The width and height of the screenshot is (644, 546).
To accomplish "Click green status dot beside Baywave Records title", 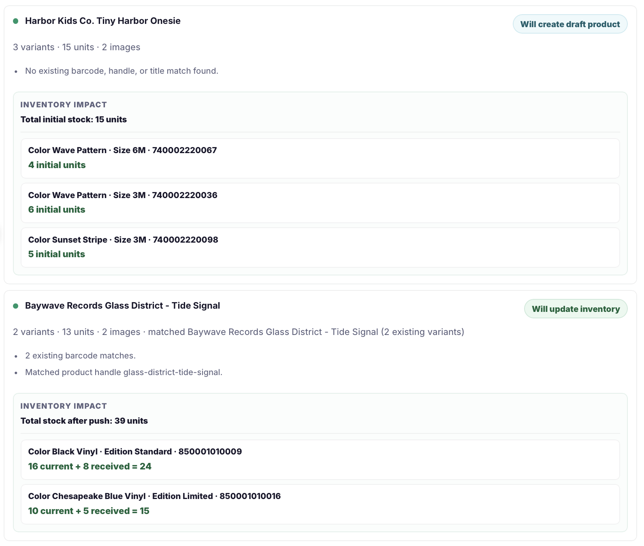I will [16, 306].
